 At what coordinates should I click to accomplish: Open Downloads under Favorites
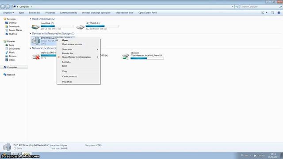[14, 26]
